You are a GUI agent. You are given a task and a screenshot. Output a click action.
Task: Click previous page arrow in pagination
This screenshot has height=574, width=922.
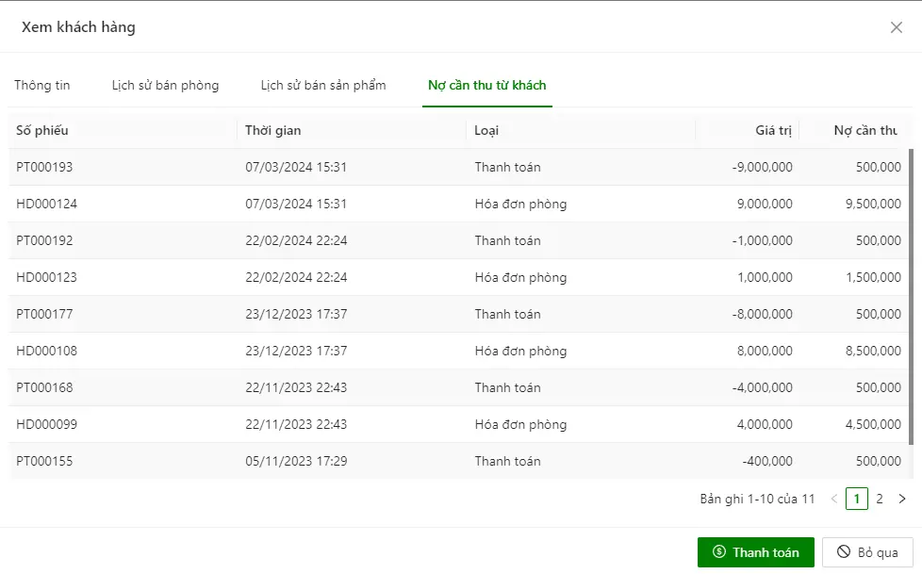coord(833,499)
